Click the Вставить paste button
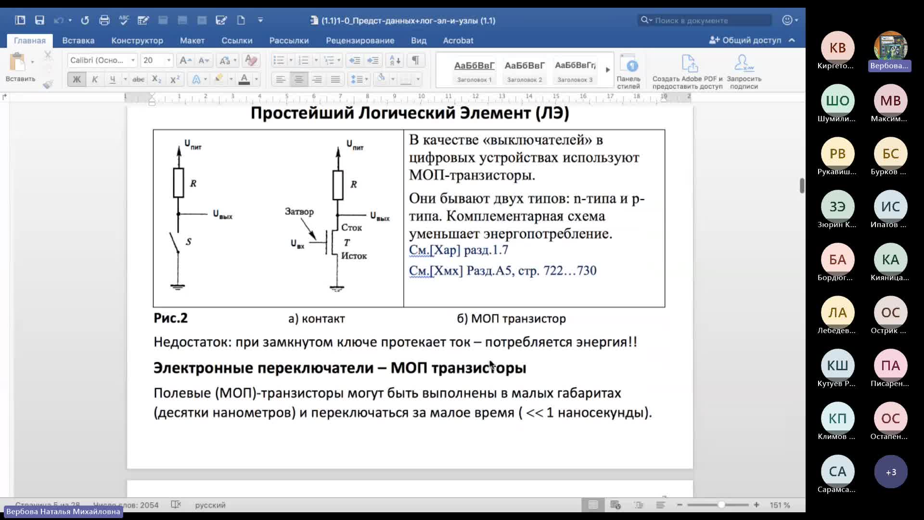The image size is (924, 520). 19,67
